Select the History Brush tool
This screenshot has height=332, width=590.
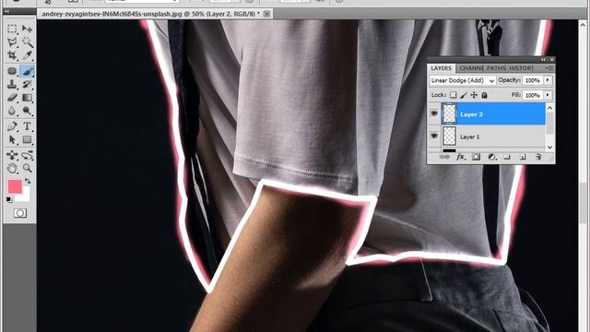click(x=27, y=84)
